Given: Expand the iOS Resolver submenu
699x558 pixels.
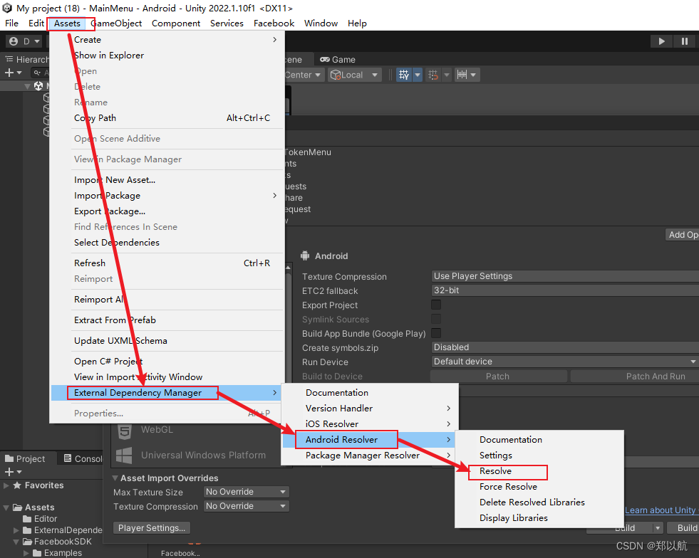Looking at the screenshot, I should 369,424.
